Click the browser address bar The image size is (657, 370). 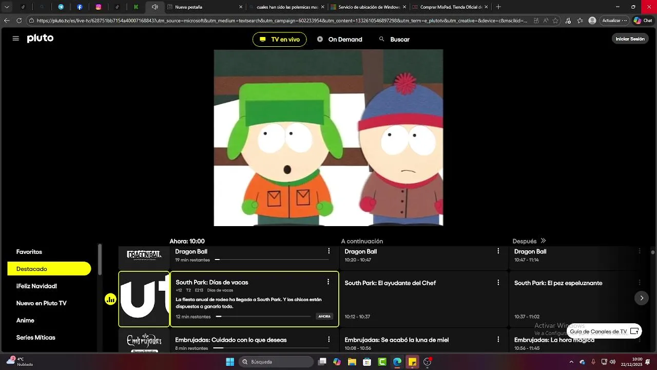coord(281,21)
